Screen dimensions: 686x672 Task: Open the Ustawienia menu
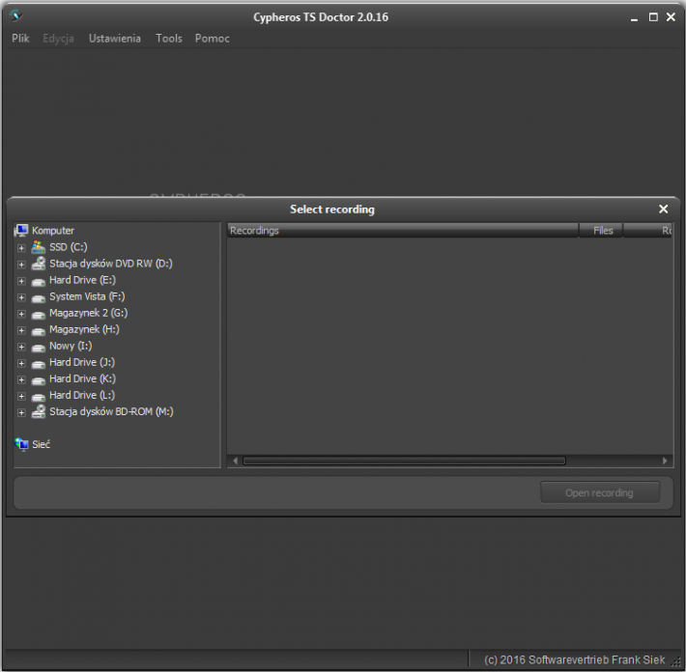[x=115, y=39]
